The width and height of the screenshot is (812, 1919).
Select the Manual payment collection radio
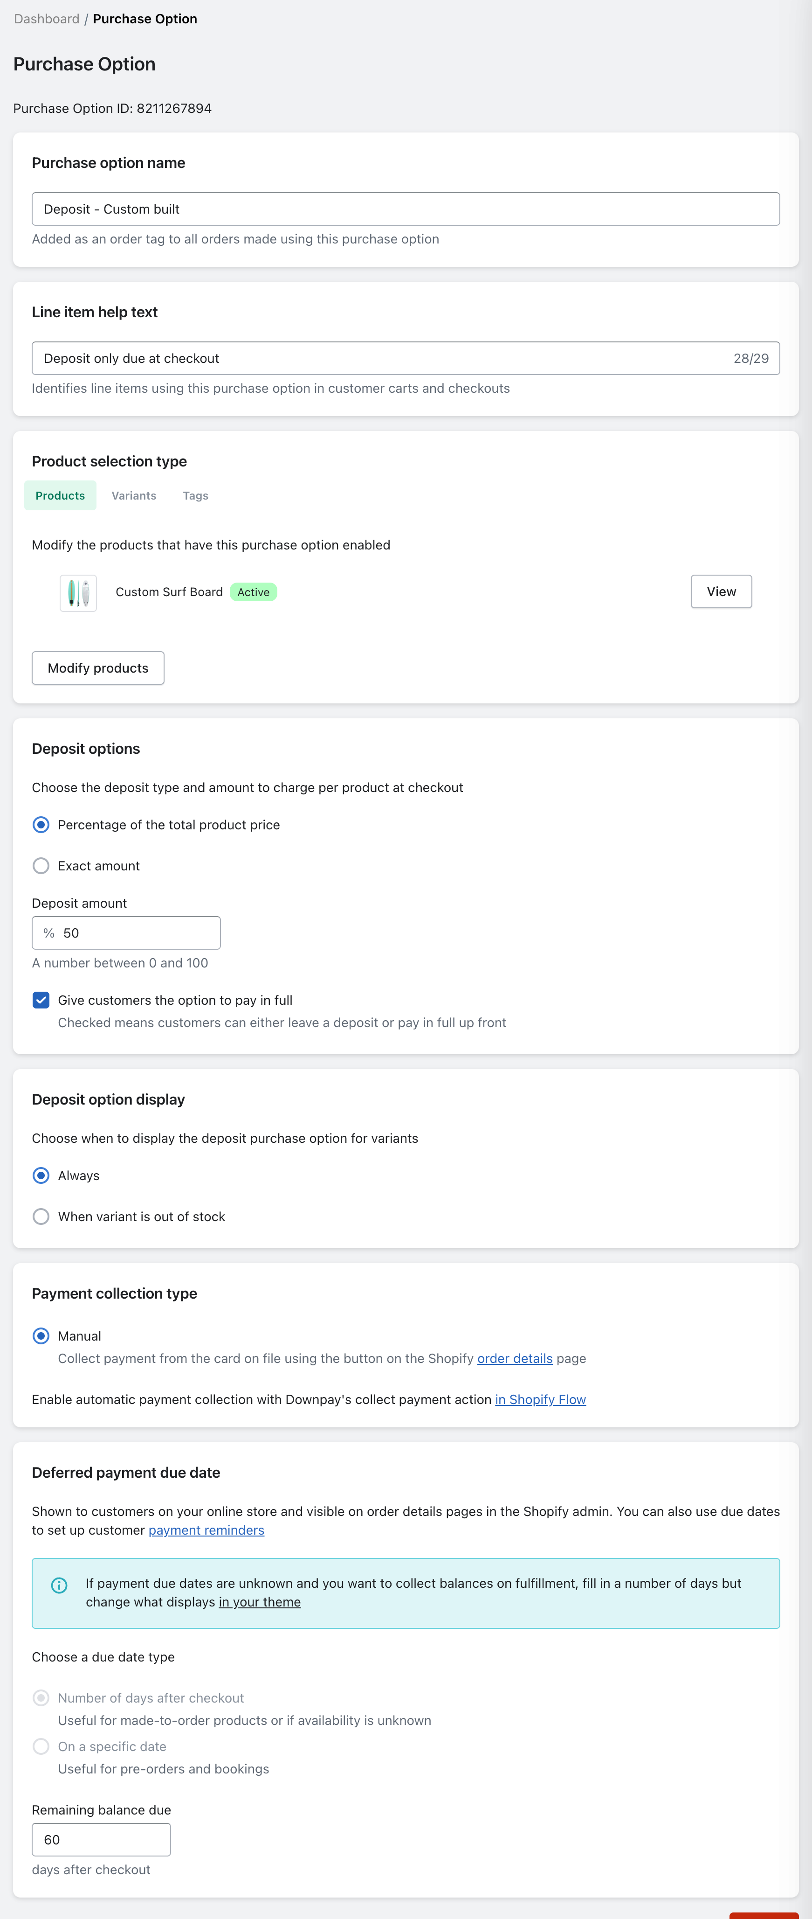pyautogui.click(x=41, y=1336)
